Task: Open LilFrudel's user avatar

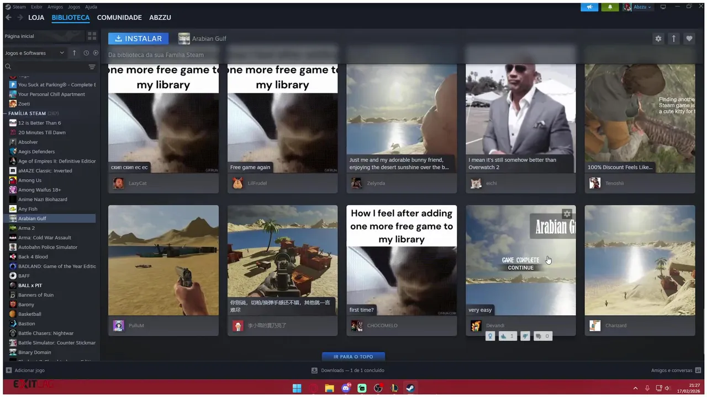Action: 238,183
